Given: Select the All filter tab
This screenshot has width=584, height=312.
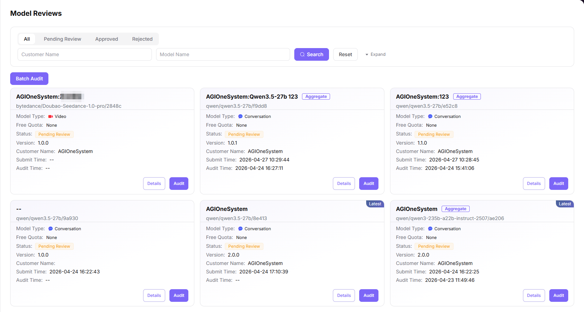Looking at the screenshot, I should click(27, 39).
